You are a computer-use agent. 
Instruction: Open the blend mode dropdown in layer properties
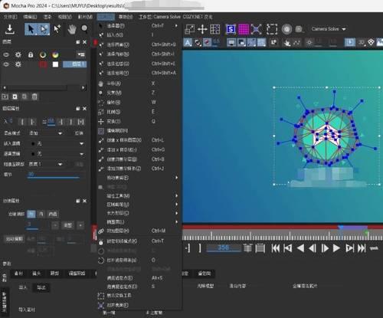[x=45, y=133]
